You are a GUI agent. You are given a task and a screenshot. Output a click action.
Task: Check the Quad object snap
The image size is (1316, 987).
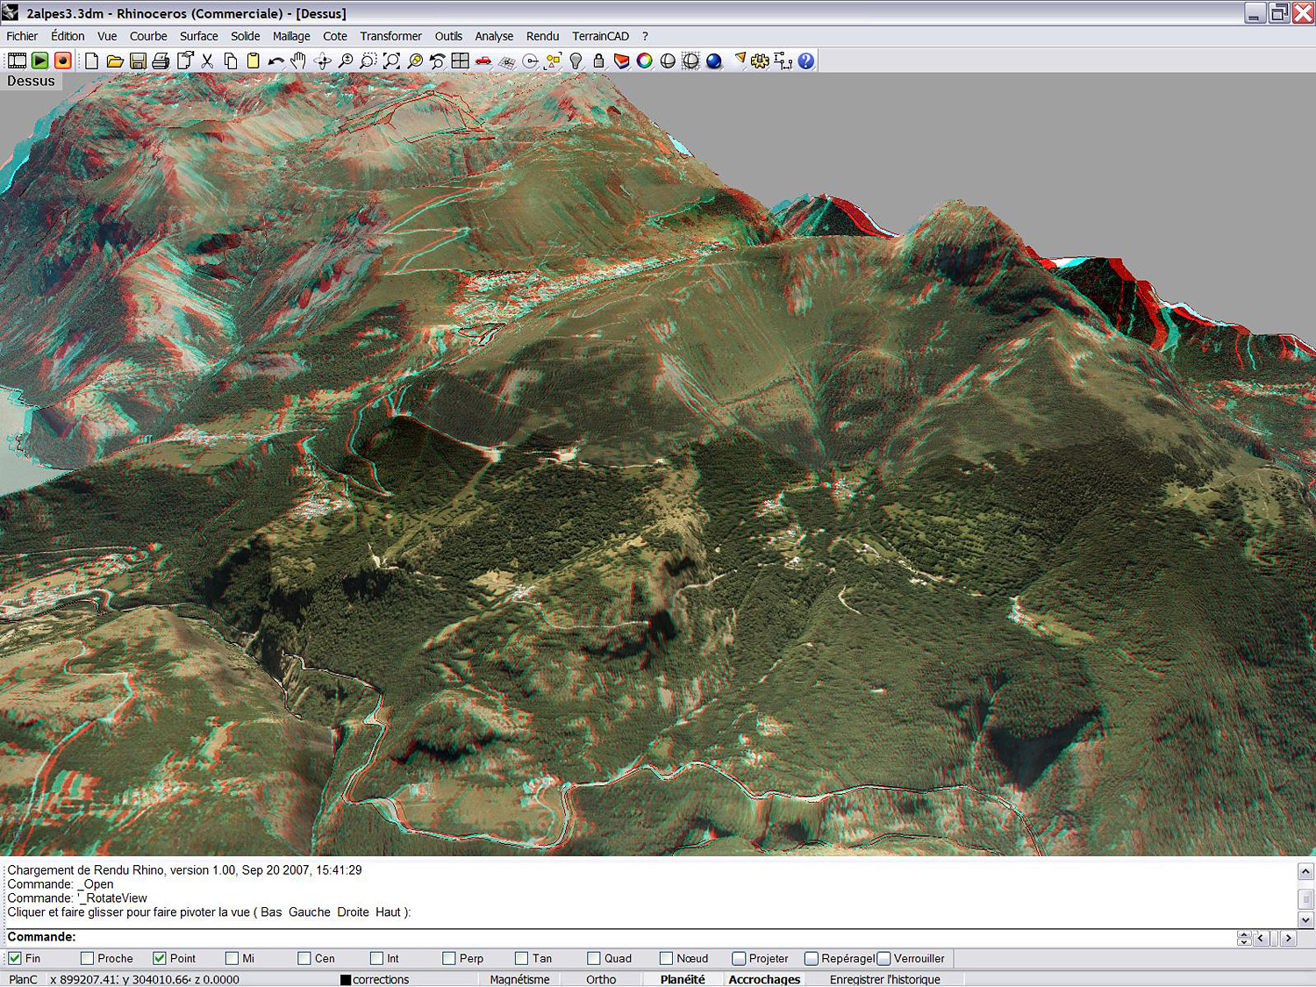594,958
